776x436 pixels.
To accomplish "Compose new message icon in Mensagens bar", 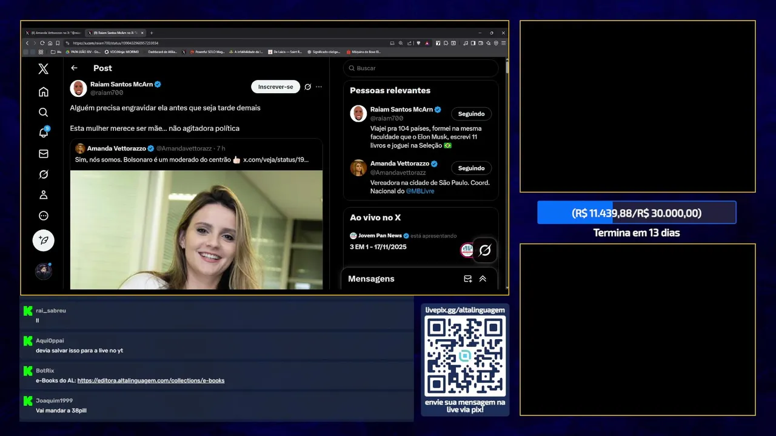I will pos(467,279).
